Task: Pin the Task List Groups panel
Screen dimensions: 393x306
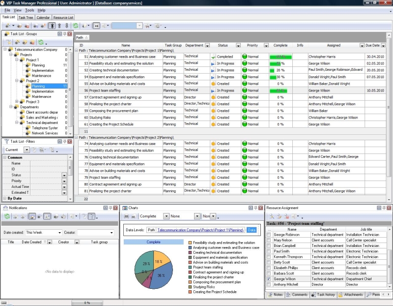Action: pyautogui.click(x=64, y=32)
